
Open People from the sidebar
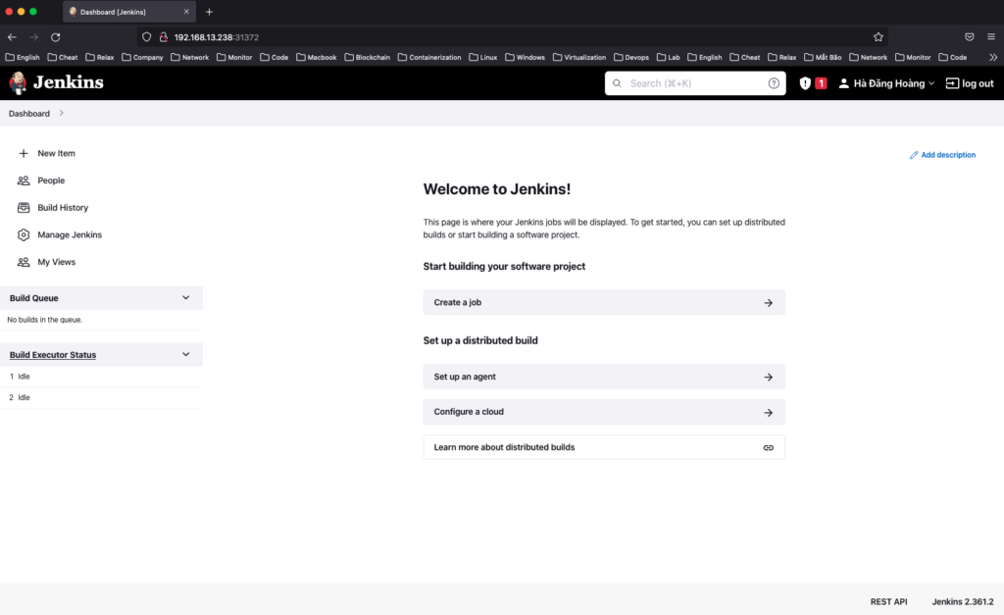coord(51,180)
